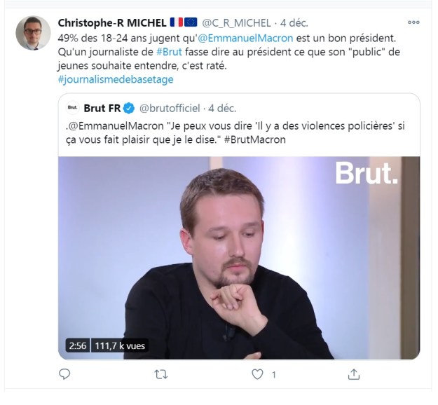Retweet this post using the retweet icon
This screenshot has height=405, width=438.
[x=160, y=374]
